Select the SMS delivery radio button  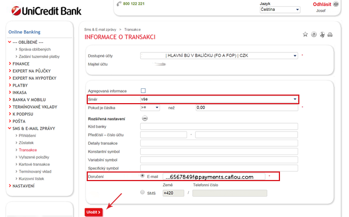[142, 192]
